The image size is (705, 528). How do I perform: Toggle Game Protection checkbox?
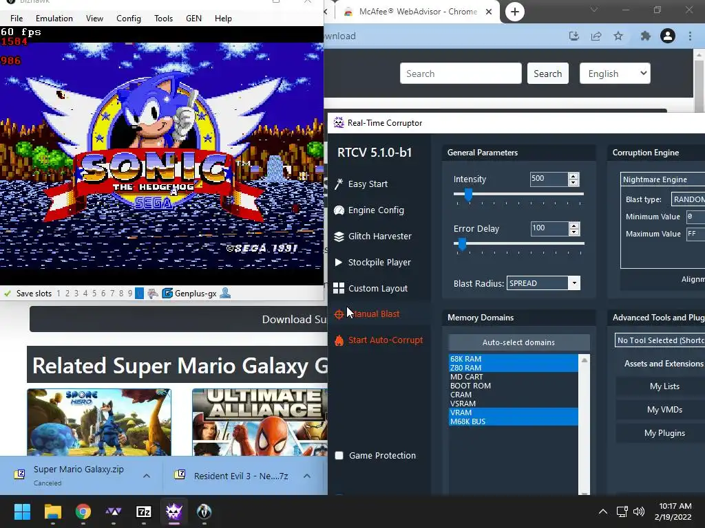point(339,456)
